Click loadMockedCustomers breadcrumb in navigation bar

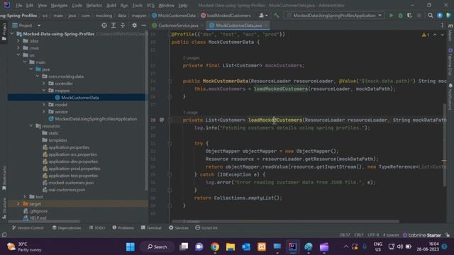pos(226,16)
